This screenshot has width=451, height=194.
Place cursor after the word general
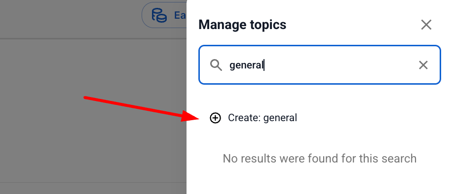coord(264,65)
